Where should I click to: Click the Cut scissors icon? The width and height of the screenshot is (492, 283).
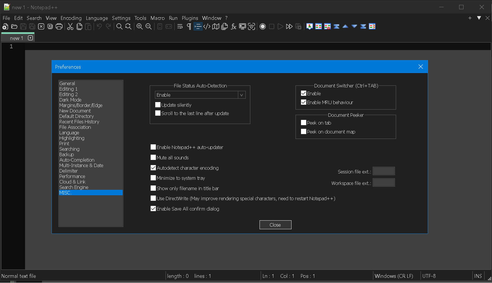[x=70, y=26]
